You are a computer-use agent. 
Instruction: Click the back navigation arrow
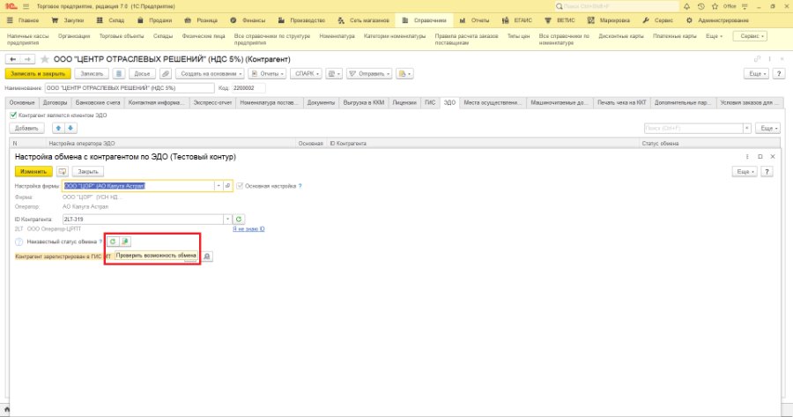pos(13,59)
